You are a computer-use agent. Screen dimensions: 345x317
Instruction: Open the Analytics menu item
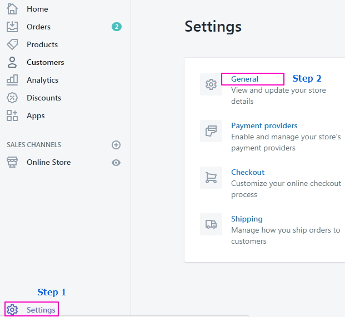[42, 80]
